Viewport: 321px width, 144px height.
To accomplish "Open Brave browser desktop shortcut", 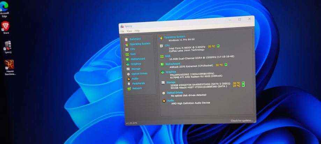I will tap(6, 28).
